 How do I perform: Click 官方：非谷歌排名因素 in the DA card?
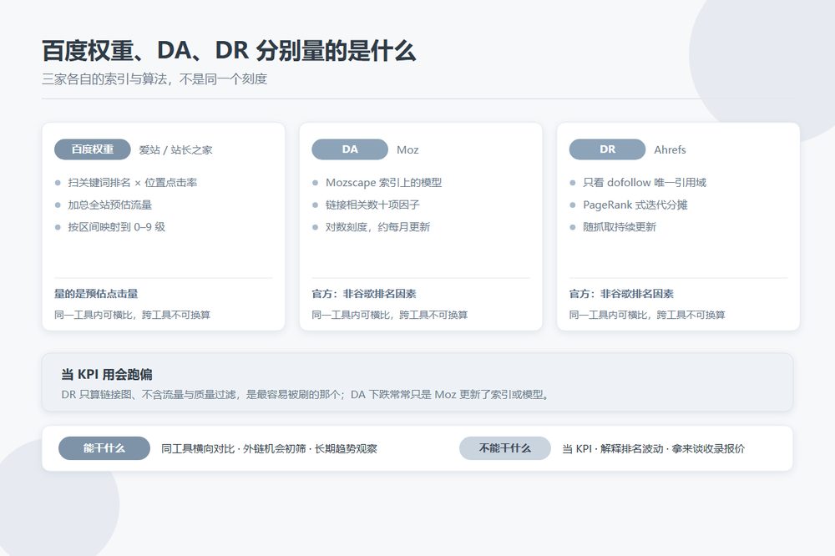pyautogui.click(x=364, y=294)
